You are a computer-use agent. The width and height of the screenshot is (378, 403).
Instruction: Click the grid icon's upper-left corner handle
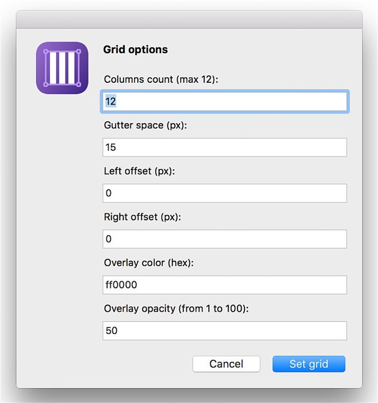46,52
